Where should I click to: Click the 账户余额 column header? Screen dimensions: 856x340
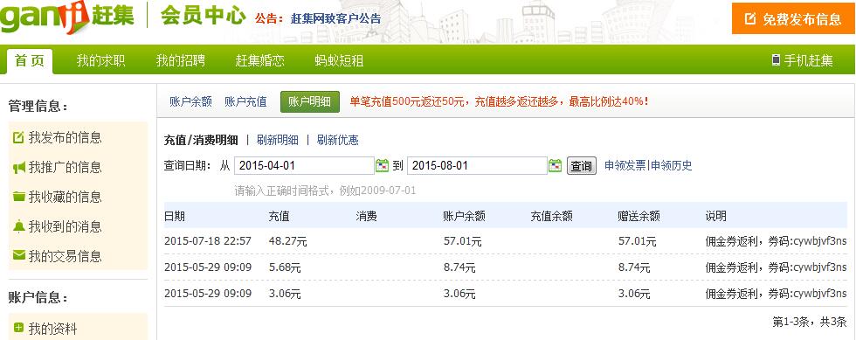464,217
